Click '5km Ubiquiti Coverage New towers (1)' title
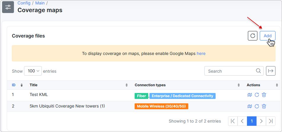 pyautogui.click(x=67, y=106)
